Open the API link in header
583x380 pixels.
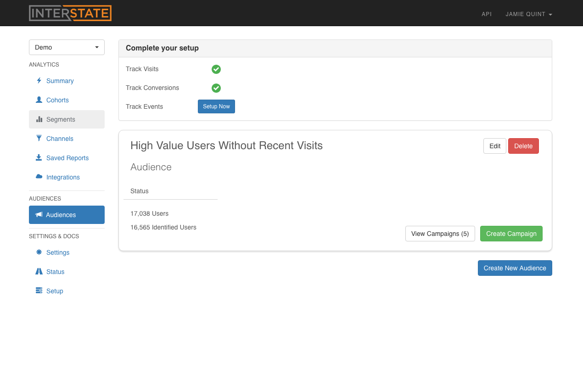[x=487, y=14]
